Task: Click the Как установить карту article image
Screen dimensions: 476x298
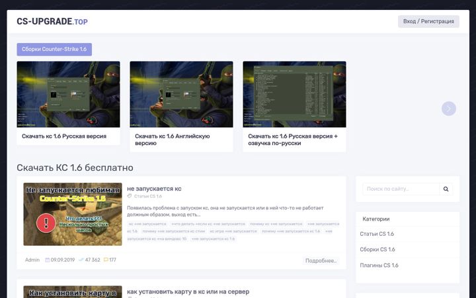Action: pos(73,292)
